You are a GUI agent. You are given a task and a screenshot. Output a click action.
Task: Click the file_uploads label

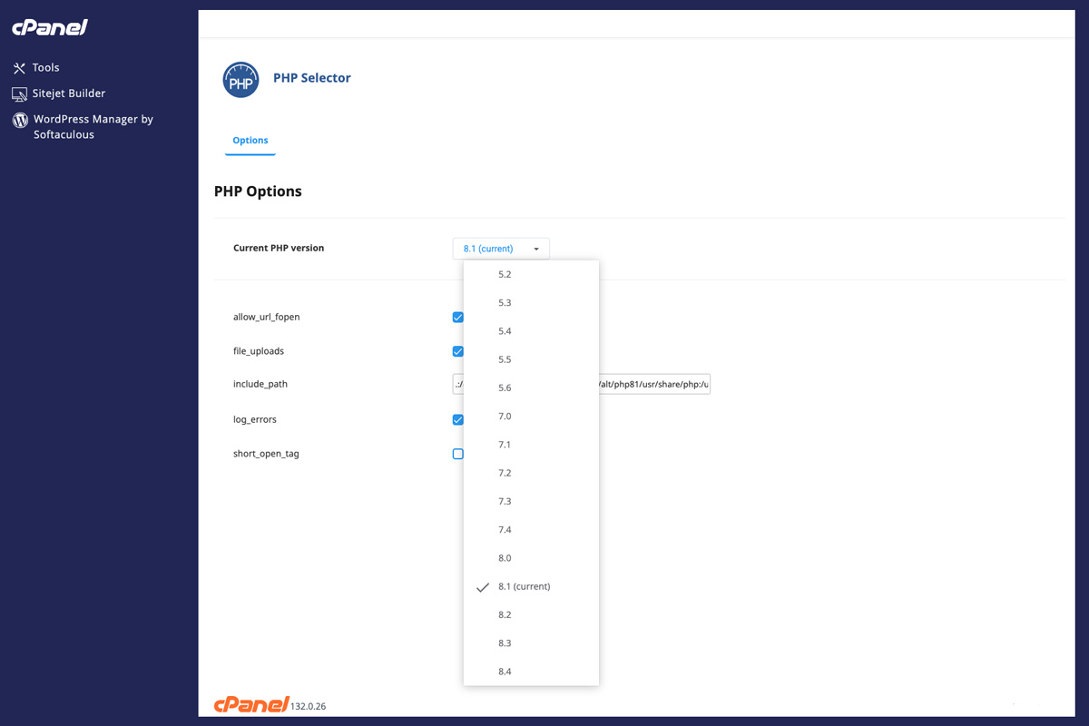click(259, 351)
